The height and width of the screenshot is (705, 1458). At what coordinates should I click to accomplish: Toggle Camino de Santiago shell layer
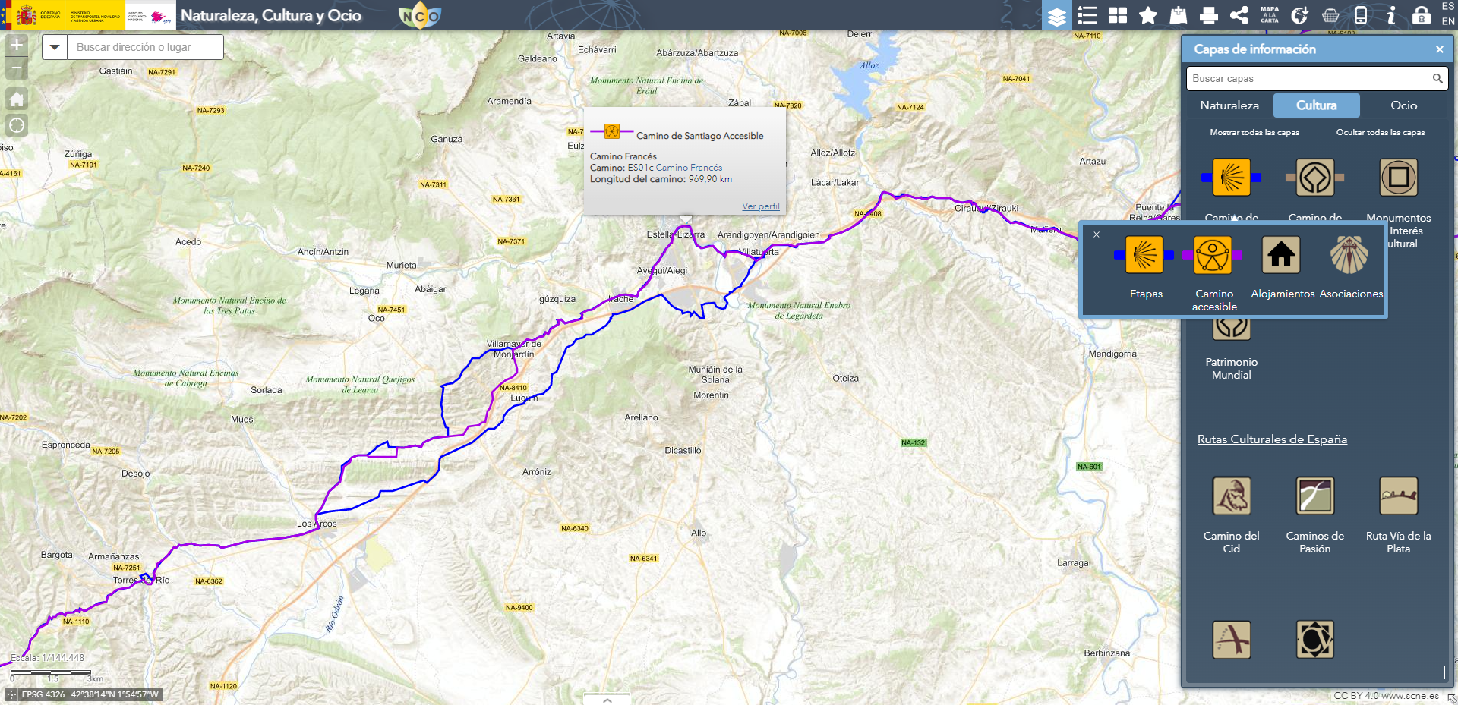point(1232,178)
